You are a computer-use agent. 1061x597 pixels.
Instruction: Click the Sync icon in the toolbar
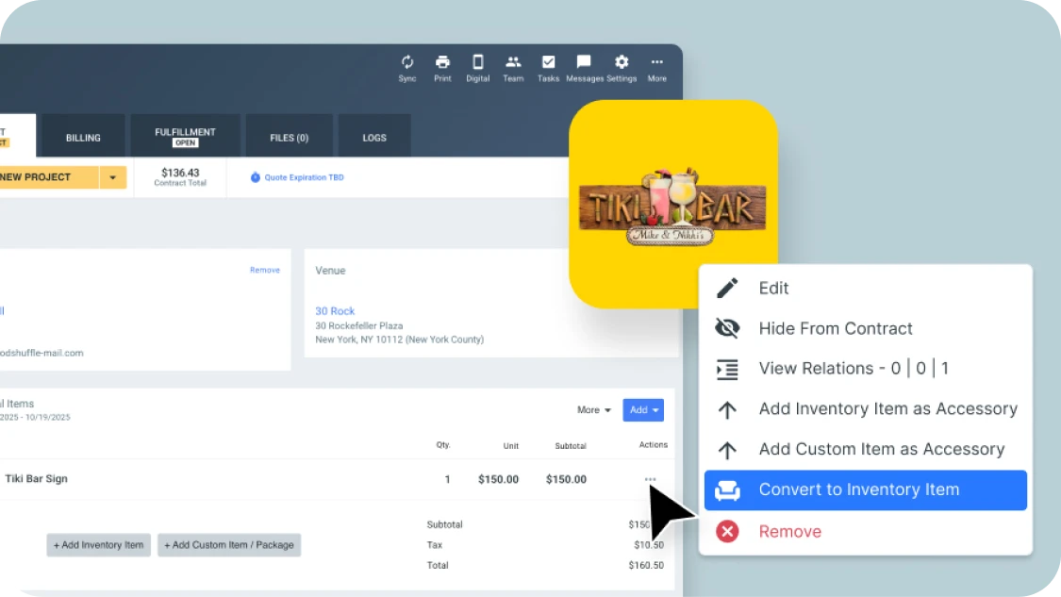407,62
